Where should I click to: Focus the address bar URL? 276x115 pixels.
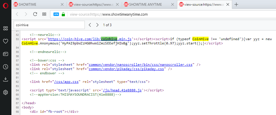click(x=109, y=15)
